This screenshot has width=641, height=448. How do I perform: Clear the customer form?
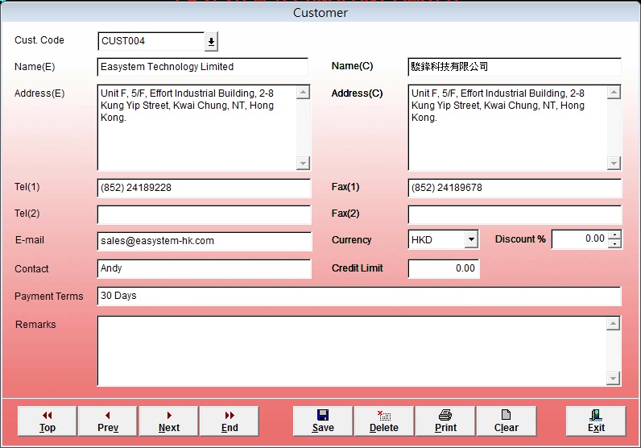(506, 421)
